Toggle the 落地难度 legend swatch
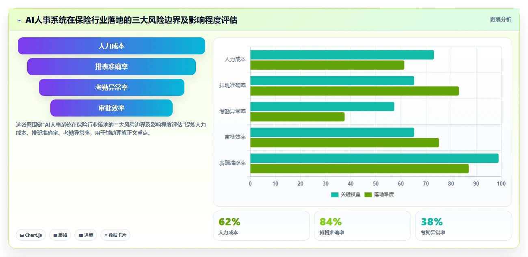 pyautogui.click(x=368, y=194)
